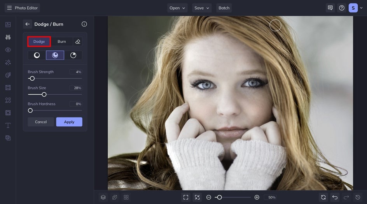The height and width of the screenshot is (204, 367).
Task: Open the Artsy palette sidebar icon
Action: click(x=8, y=75)
